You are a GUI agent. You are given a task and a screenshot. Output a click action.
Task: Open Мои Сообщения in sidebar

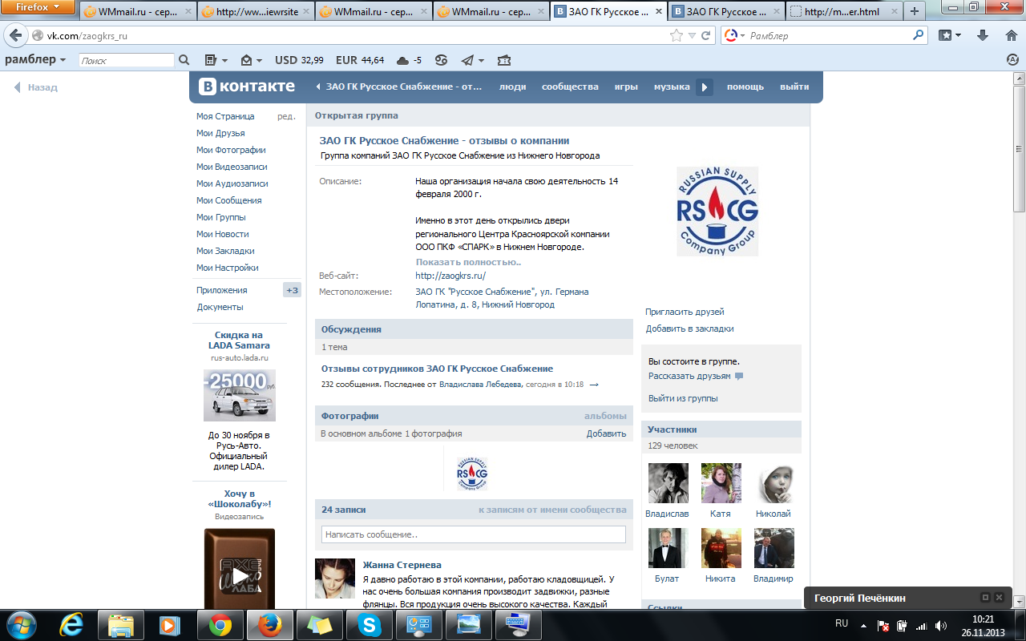coord(229,200)
